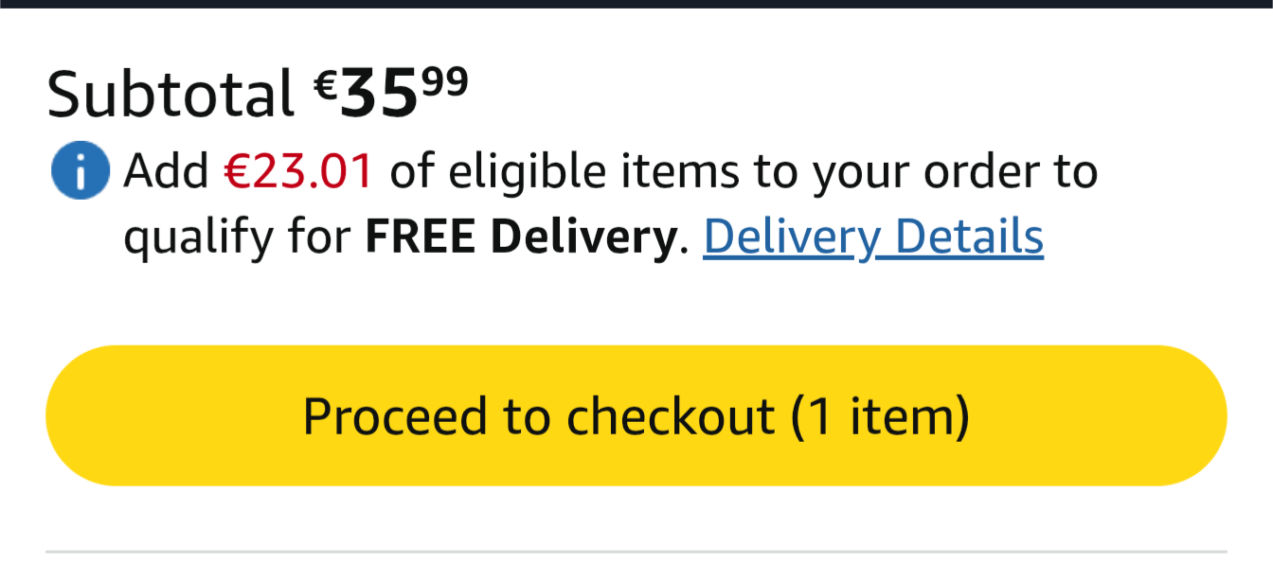Click the gray divider line below checkout
Screen dimensions: 1273x563
(x=636, y=551)
